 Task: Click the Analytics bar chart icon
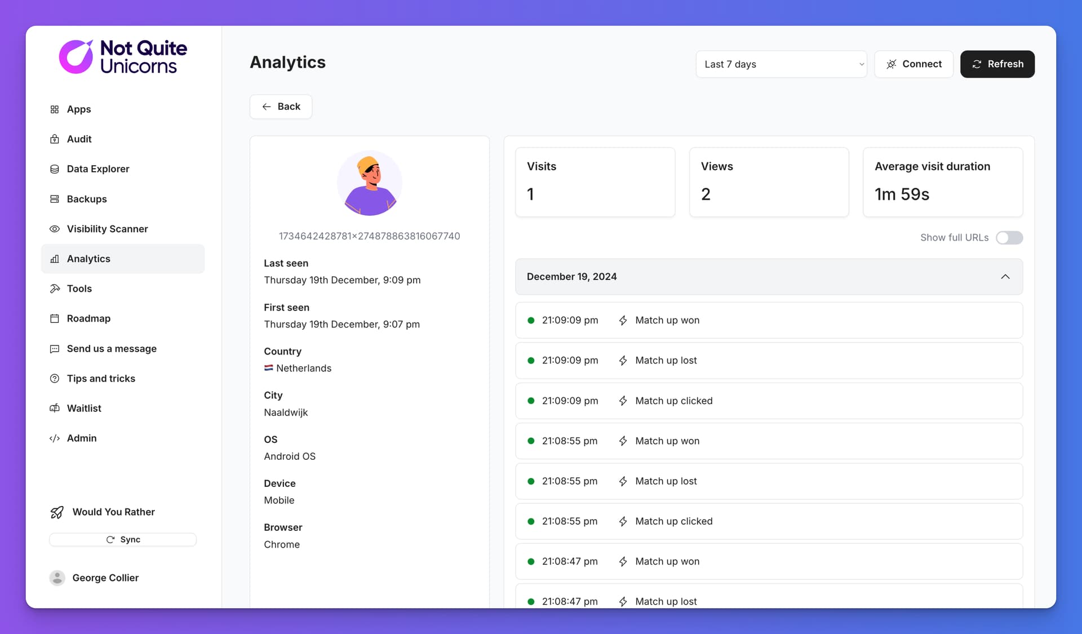[x=55, y=259]
